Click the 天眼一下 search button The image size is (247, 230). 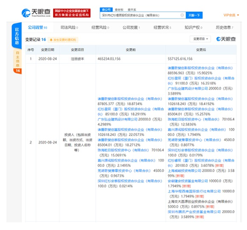[194, 15]
